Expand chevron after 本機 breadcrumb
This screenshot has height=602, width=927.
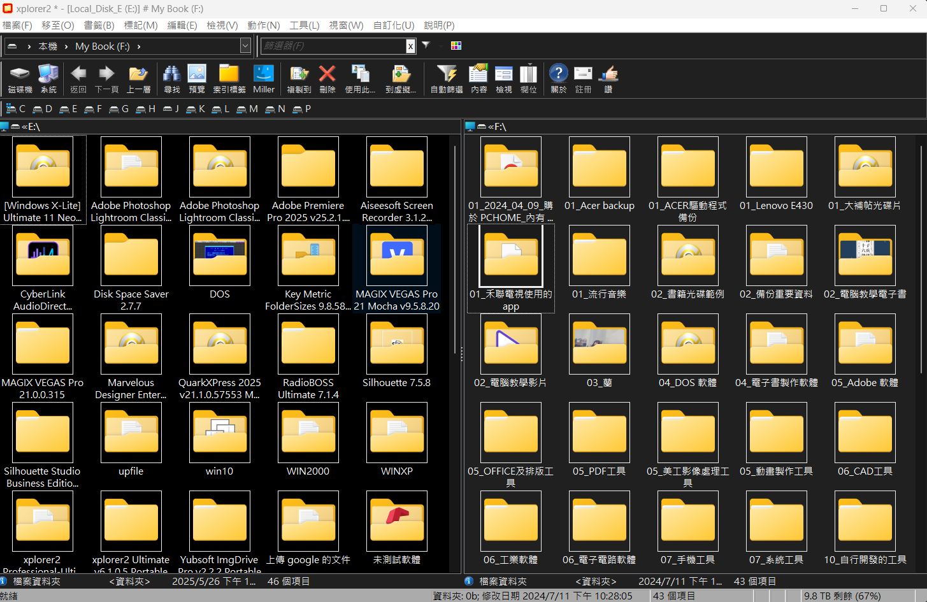66,47
